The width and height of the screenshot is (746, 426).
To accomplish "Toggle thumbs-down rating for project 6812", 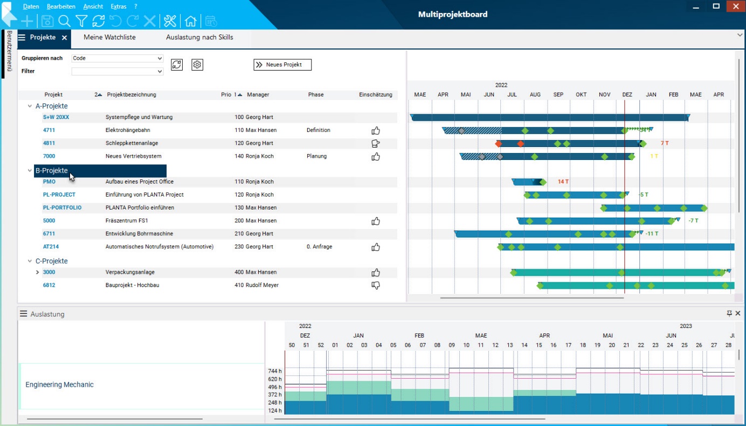I will click(x=375, y=285).
